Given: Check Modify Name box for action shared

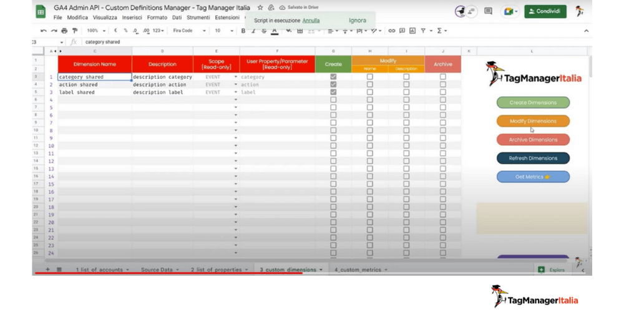Looking at the screenshot, I should (369, 84).
